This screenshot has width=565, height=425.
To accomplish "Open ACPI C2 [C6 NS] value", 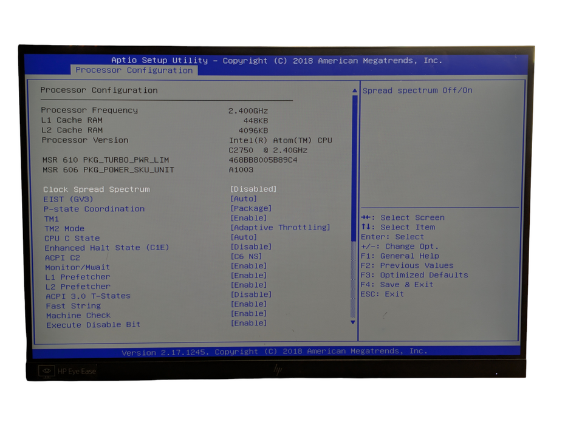I will coord(246,256).
